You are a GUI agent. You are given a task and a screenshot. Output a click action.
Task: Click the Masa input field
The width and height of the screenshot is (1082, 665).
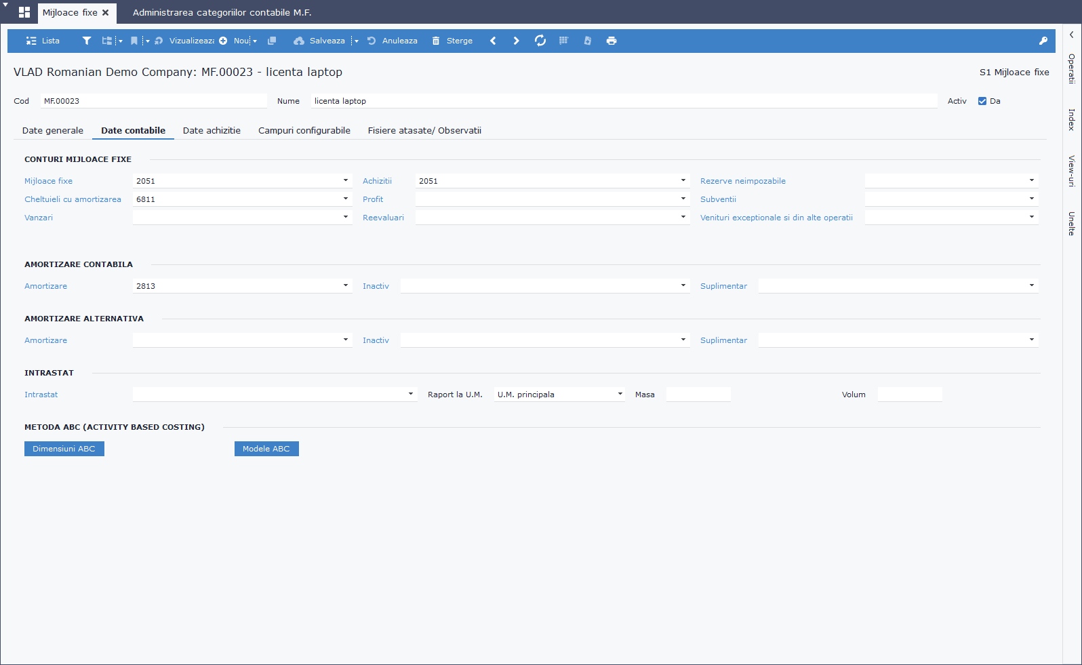698,395
